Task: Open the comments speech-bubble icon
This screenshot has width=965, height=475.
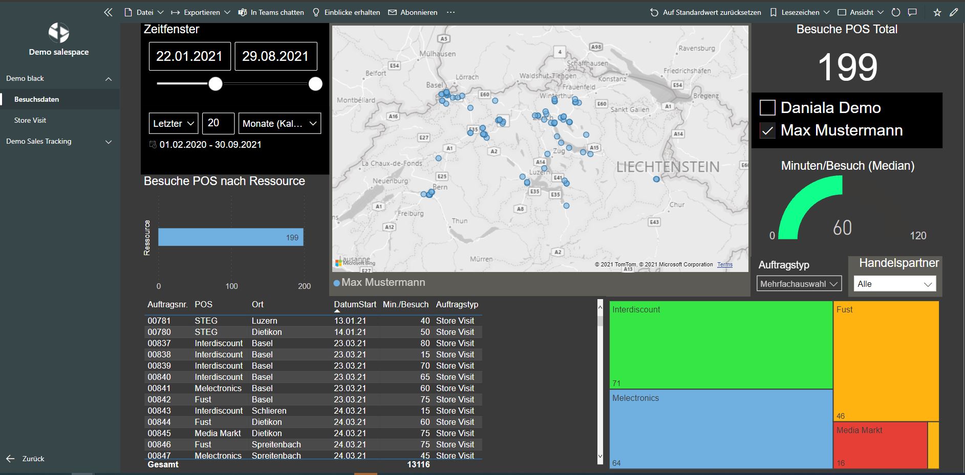Action: click(x=912, y=12)
